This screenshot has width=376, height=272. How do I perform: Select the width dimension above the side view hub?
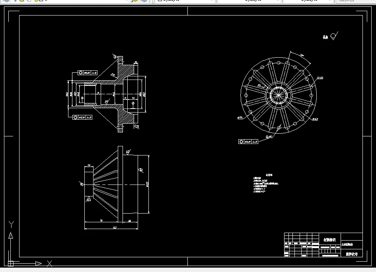[89, 165]
